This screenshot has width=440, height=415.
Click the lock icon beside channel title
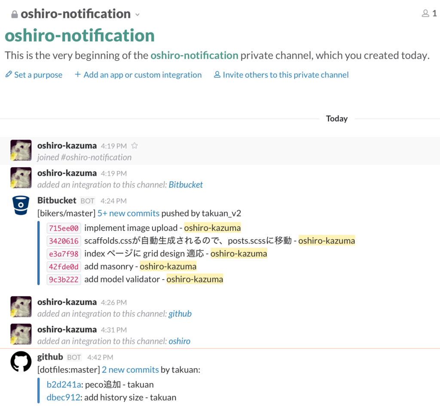[14, 14]
